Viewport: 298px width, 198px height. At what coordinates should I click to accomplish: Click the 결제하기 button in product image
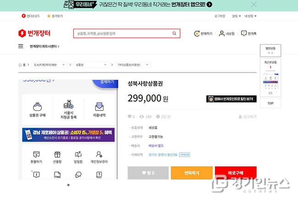(105, 83)
